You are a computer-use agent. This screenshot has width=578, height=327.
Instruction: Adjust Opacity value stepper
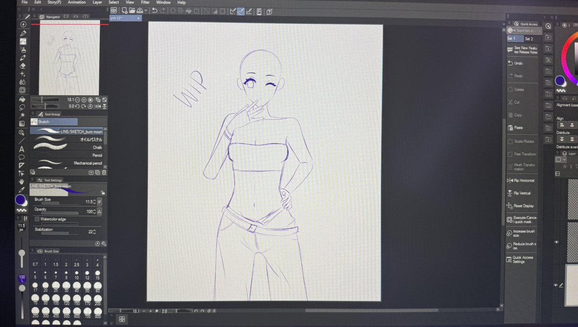coord(94,212)
